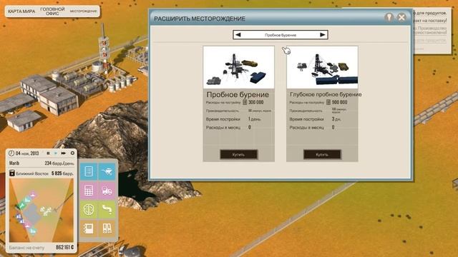This screenshot has height=257, width=458.
Task: Click the 'РАСШИРИТЬ МЕСТОРОЖДЕНИЕ' dialog title
Action: (200, 19)
